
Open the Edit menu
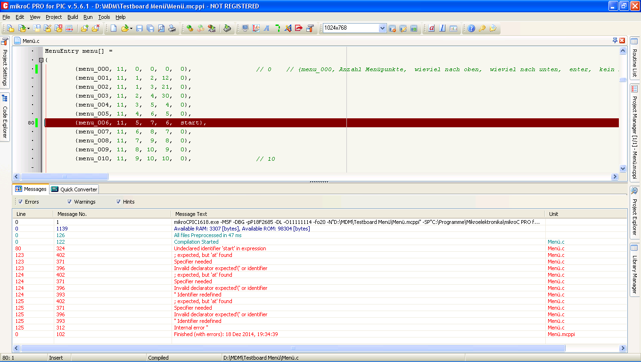20,17
